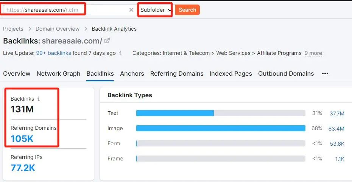Image resolution: width=352 pixels, height=182 pixels.
Task: Click the orange Search button
Action: tap(187, 10)
